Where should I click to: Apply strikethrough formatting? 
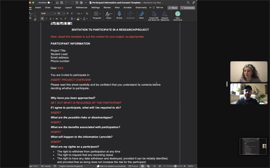click(57, 19)
